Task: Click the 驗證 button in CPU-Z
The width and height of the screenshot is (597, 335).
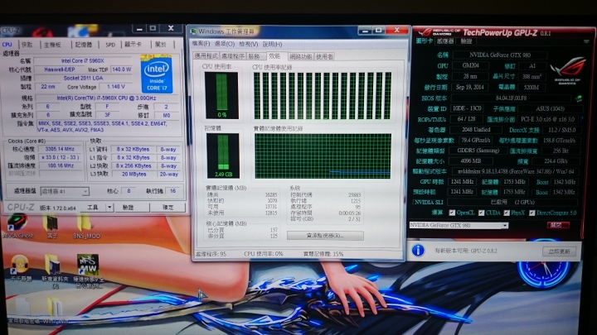Action: coord(128,208)
